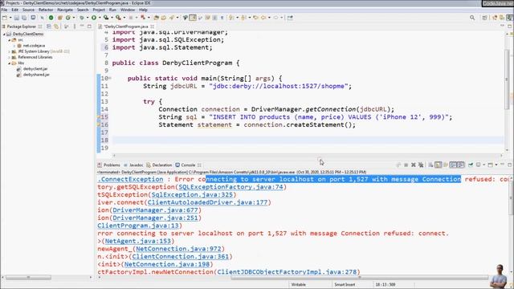Image resolution: width=514 pixels, height=289 pixels.
Task: Collapse All in Package Explorer toolbar
Action: (49, 26)
